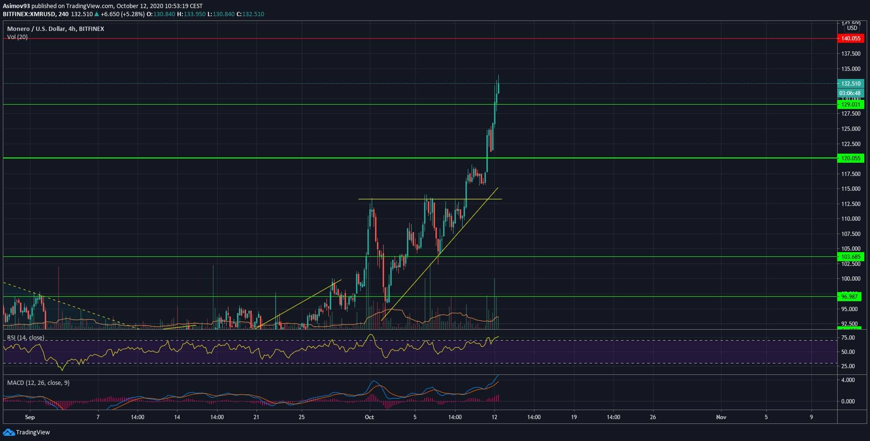
Task: Click the candle countdown timer 03:06:48
Action: (850, 93)
